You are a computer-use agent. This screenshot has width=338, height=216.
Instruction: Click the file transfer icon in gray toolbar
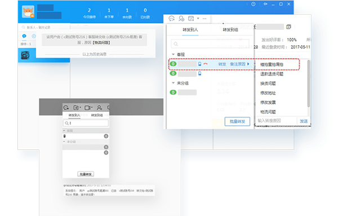[x=76, y=108]
